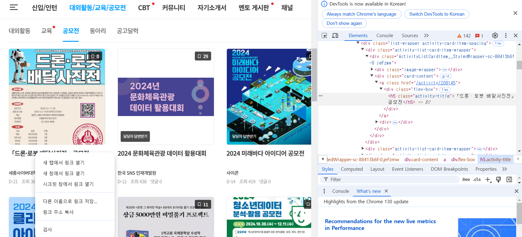The height and width of the screenshot is (237, 522).
Task: Open the Event Listeners tab
Action: coord(408,169)
